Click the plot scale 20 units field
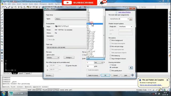The width and height of the screenshot is (171, 96). point(90,66)
